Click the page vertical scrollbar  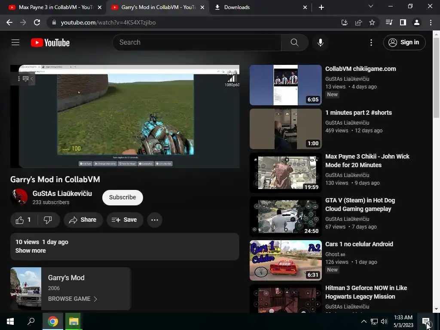point(436,79)
